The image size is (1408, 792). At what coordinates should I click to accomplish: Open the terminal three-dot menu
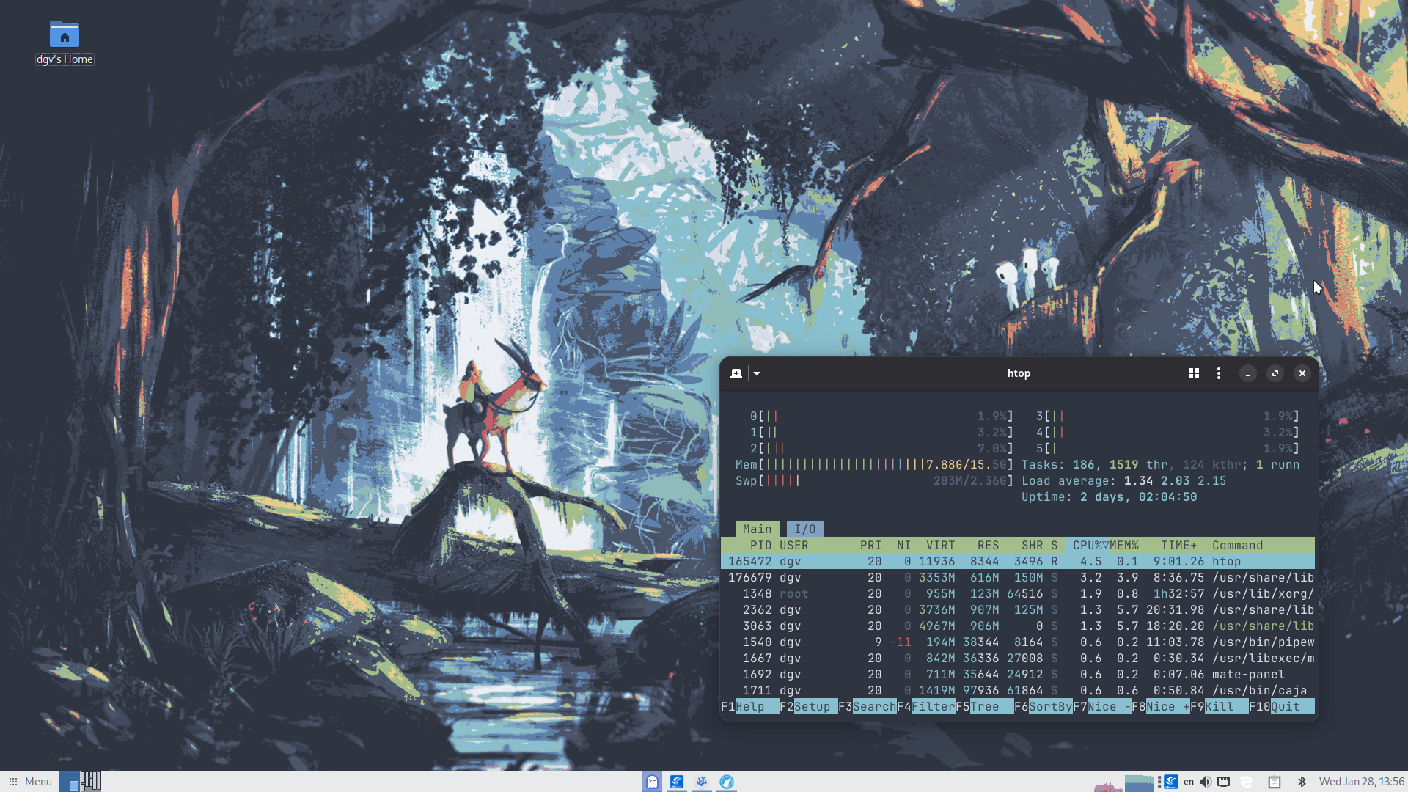[1219, 373]
